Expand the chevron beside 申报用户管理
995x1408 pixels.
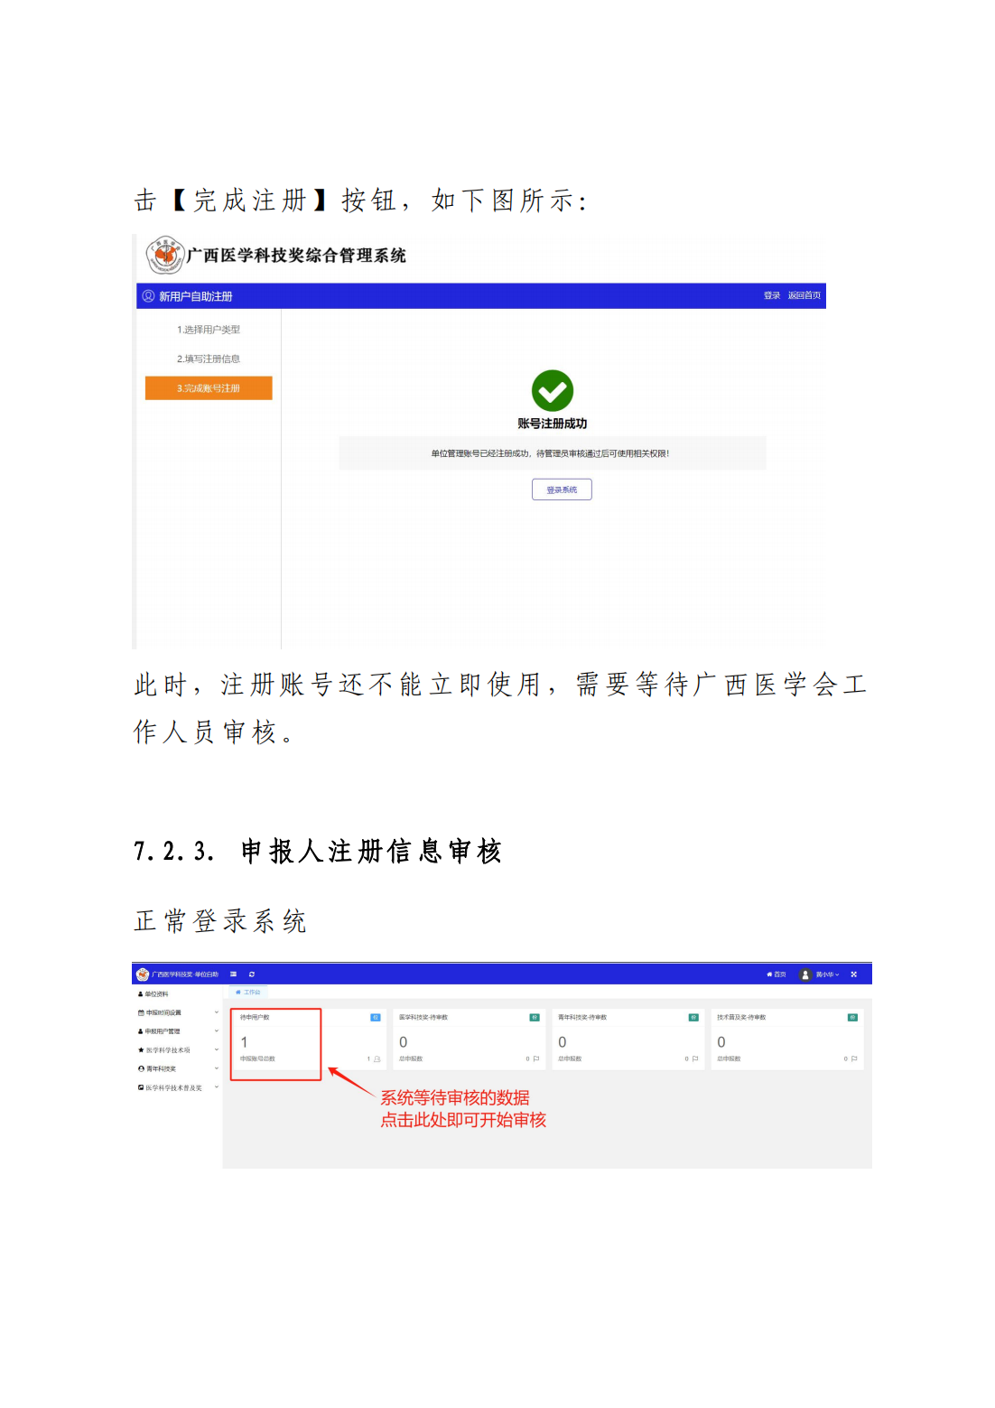click(x=217, y=1031)
